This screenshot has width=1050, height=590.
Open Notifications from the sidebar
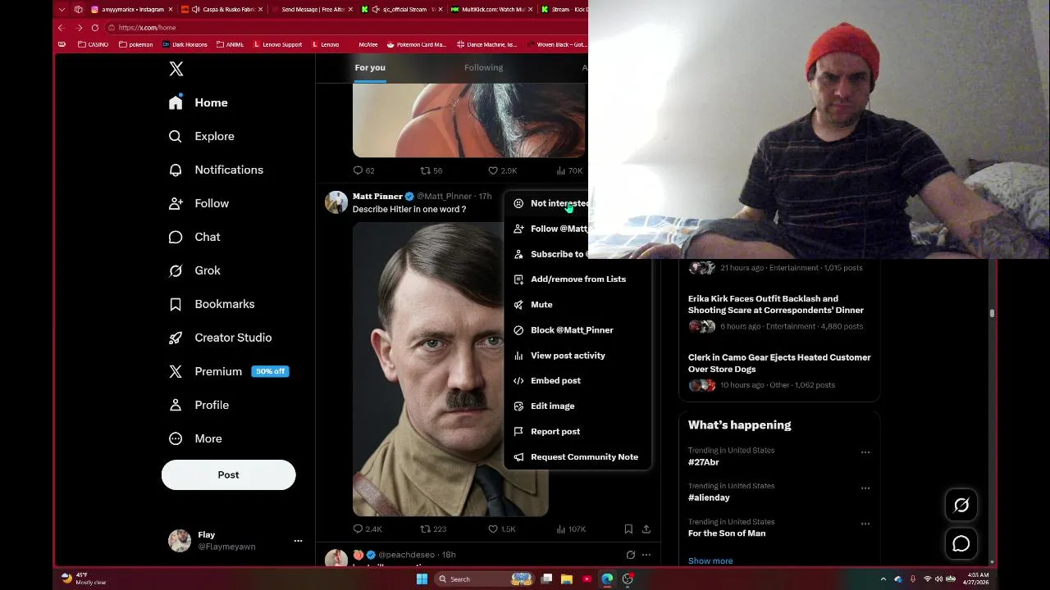[x=216, y=170]
